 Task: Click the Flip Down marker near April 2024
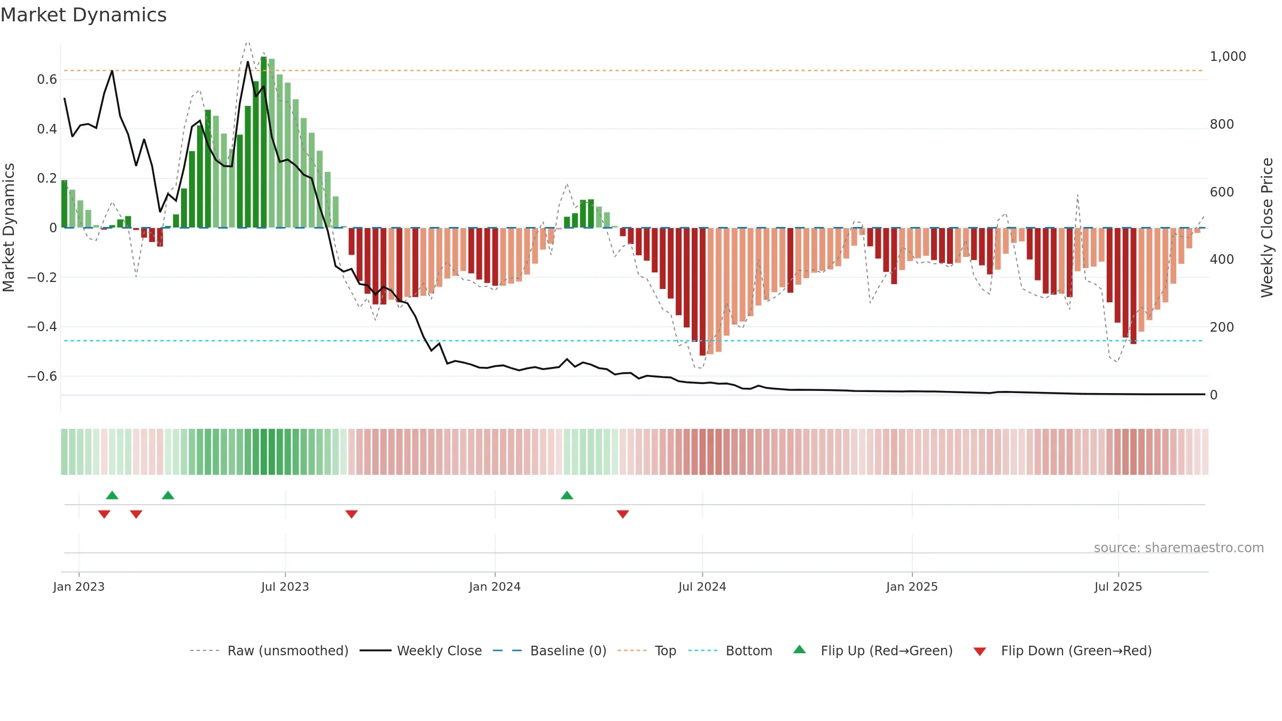pyautogui.click(x=623, y=514)
